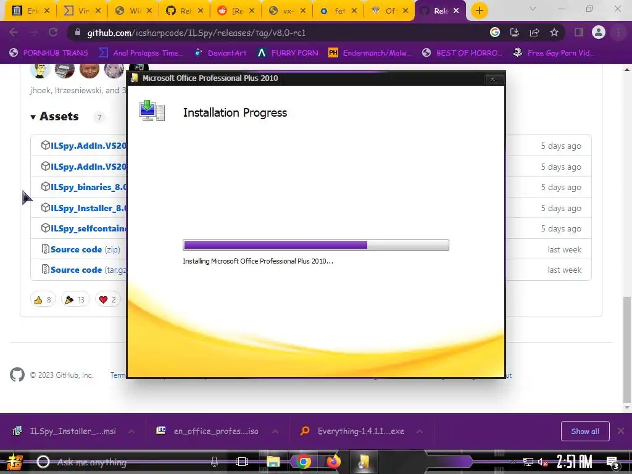The height and width of the screenshot is (474, 632).
Task: Click the install/download page icon in address bar
Action: [515, 32]
